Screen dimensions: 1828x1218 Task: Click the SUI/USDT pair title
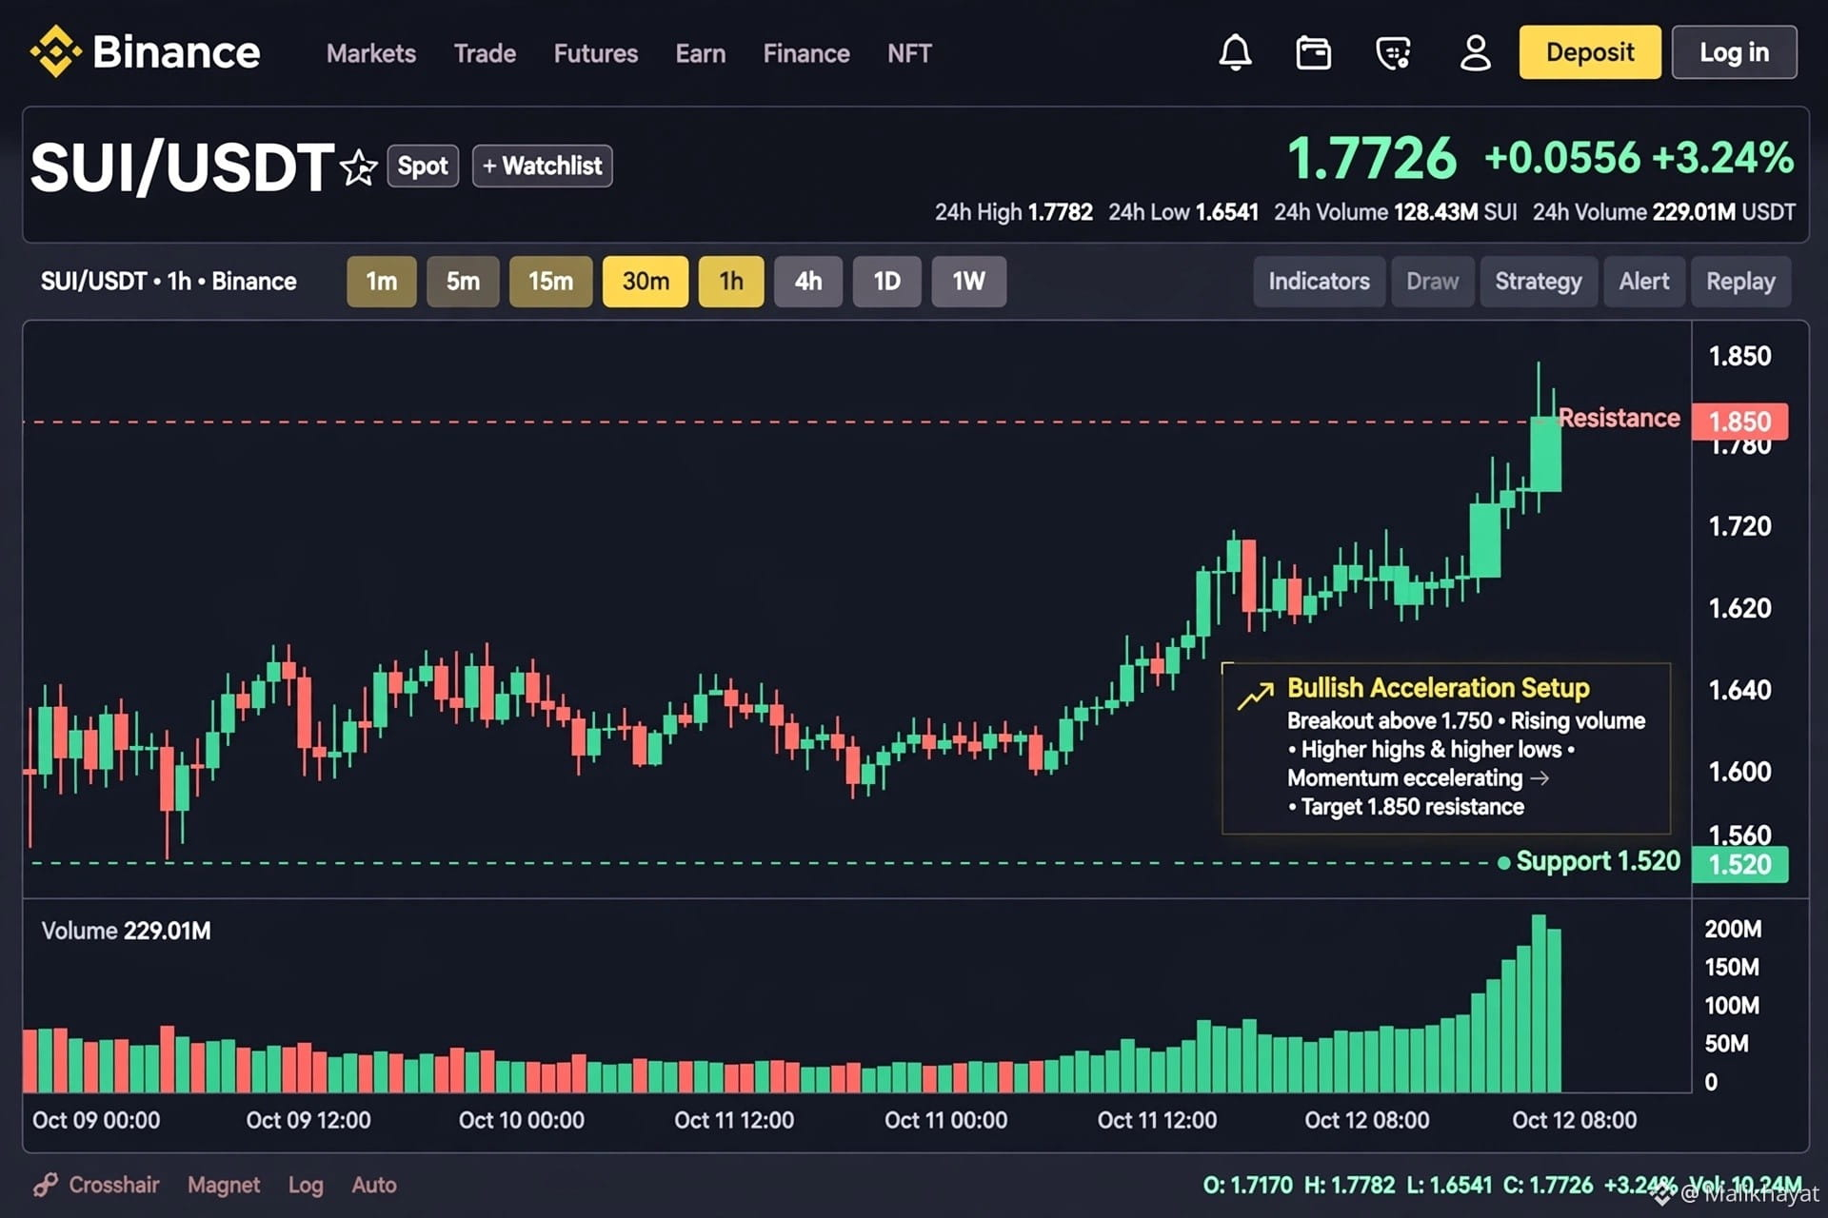(x=182, y=167)
